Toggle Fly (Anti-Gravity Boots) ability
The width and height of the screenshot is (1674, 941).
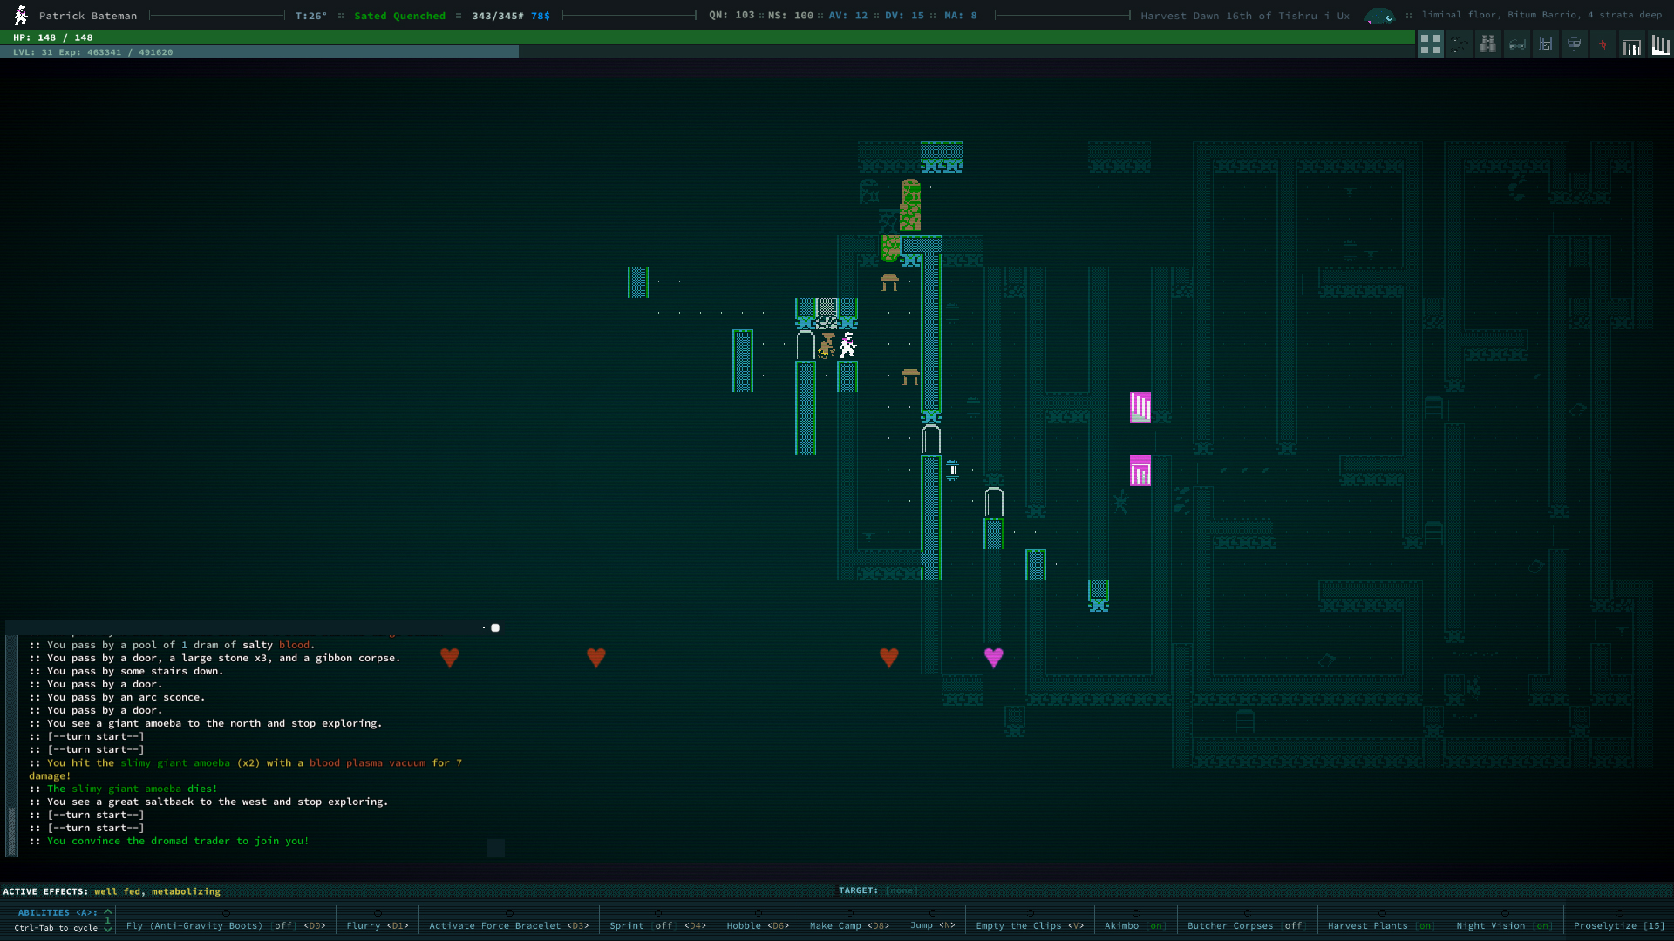point(225,925)
